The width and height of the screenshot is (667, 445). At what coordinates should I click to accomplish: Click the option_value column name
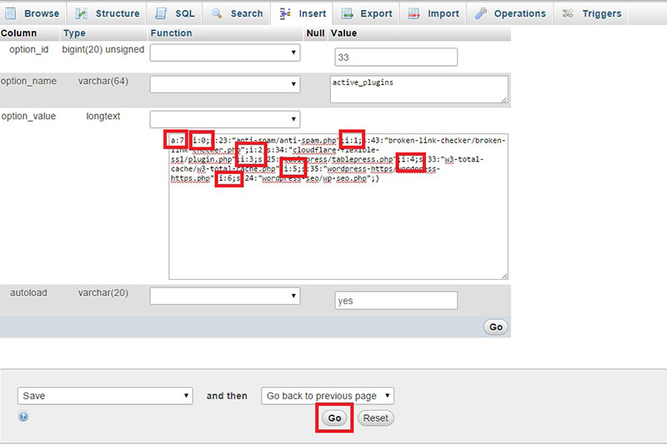click(28, 116)
